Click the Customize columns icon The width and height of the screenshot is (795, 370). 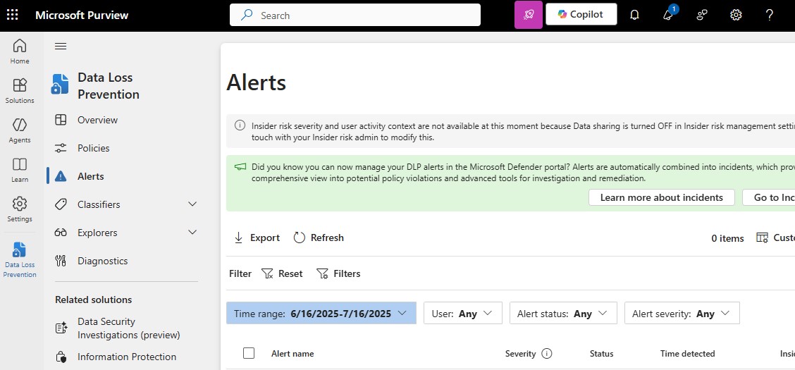pyautogui.click(x=762, y=238)
